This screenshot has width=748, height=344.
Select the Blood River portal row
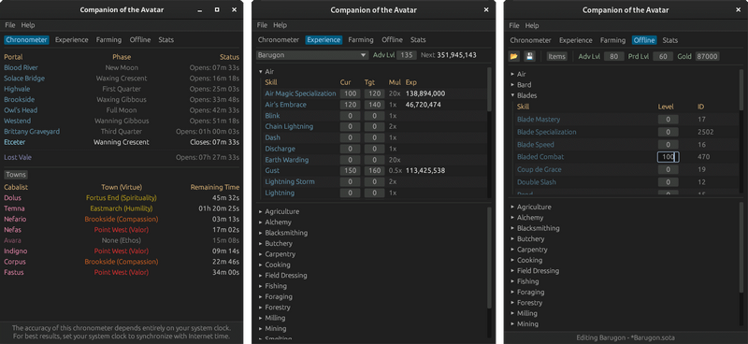pos(122,67)
